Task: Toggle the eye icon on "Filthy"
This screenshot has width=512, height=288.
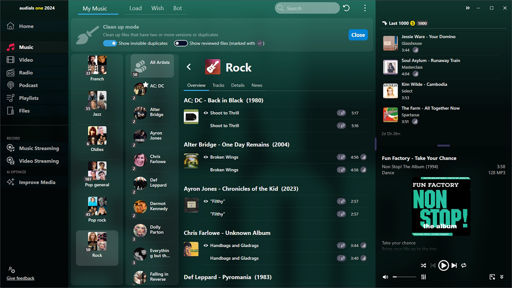Action: [206, 202]
